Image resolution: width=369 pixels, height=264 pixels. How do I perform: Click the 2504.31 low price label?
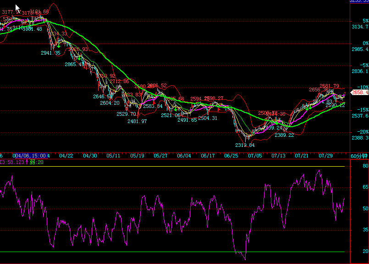click(208, 118)
